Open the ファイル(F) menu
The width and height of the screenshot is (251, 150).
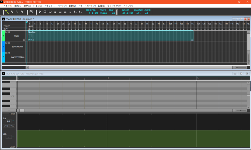7,6
